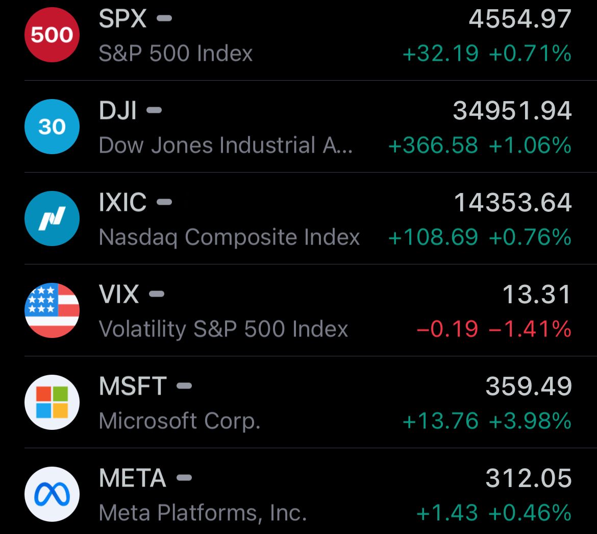Image resolution: width=597 pixels, height=534 pixels.
Task: Open the red S&P 500 icon
Action: pyautogui.click(x=52, y=35)
